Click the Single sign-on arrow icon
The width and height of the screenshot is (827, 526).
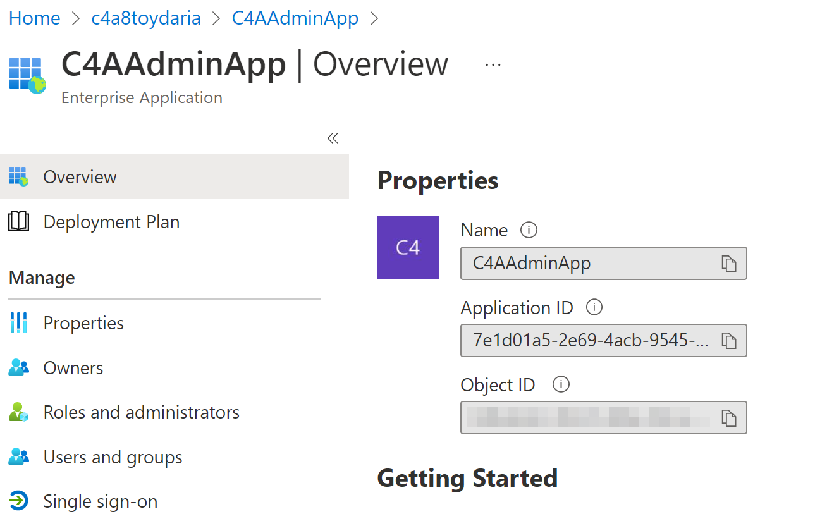coord(19,501)
